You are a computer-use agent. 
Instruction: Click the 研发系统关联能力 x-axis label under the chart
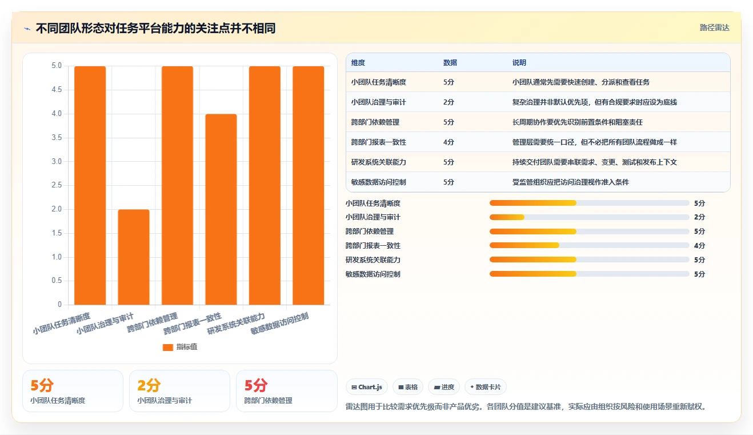[236, 324]
